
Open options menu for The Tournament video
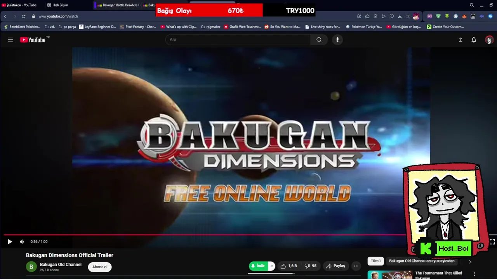[474, 274]
